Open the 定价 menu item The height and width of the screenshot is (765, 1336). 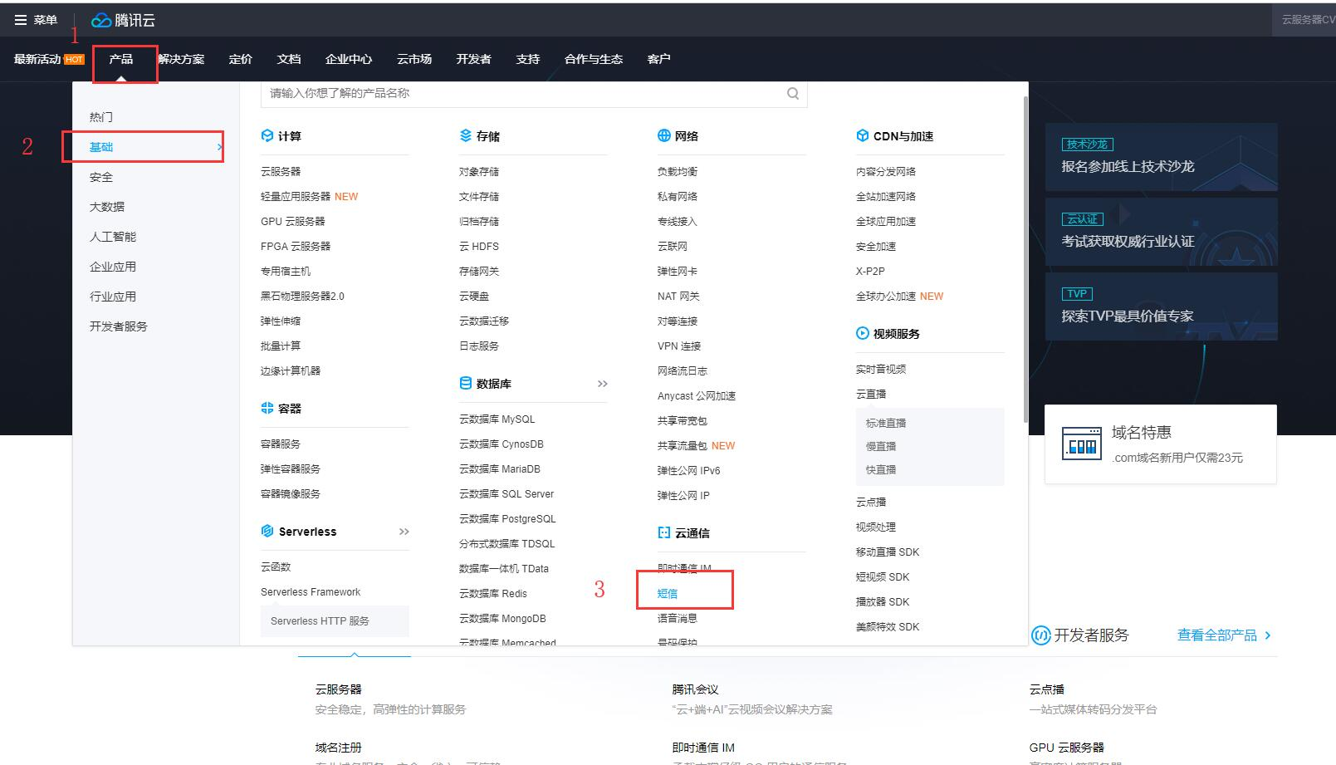pos(241,59)
